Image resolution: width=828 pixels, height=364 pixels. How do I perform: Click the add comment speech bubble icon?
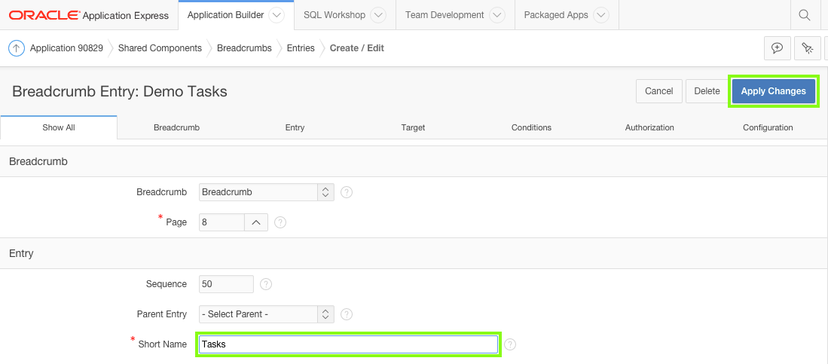[x=777, y=48]
